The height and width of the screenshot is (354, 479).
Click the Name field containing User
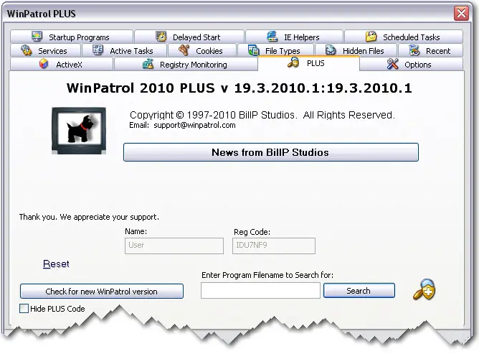coord(174,246)
